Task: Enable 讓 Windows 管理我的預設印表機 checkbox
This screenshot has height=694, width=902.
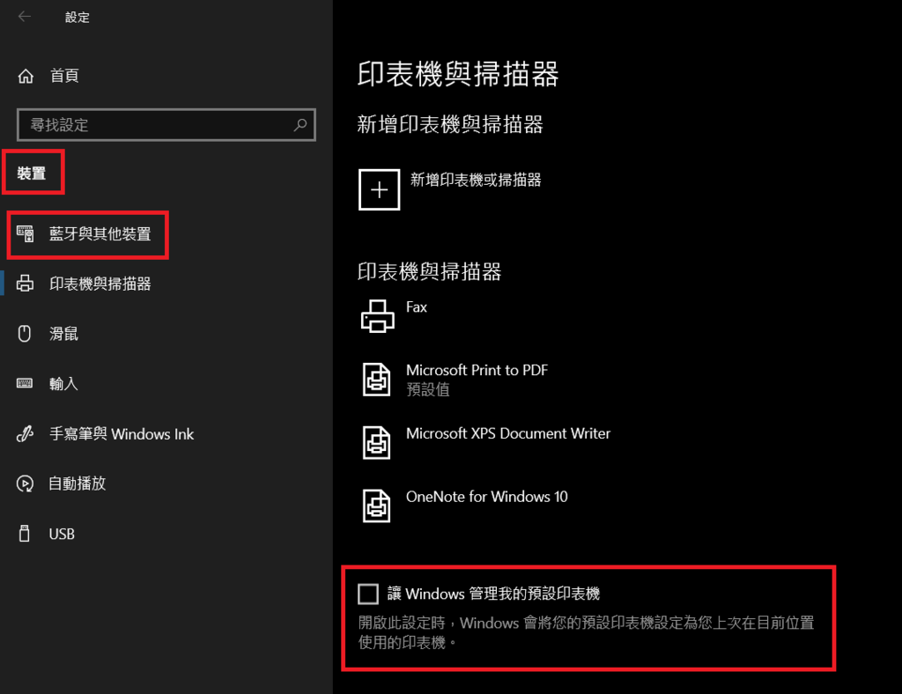Action: (368, 594)
